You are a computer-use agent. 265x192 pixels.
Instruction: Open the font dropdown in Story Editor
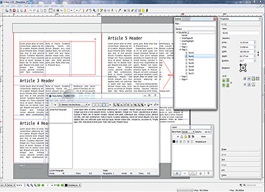pyautogui.click(x=73, y=105)
